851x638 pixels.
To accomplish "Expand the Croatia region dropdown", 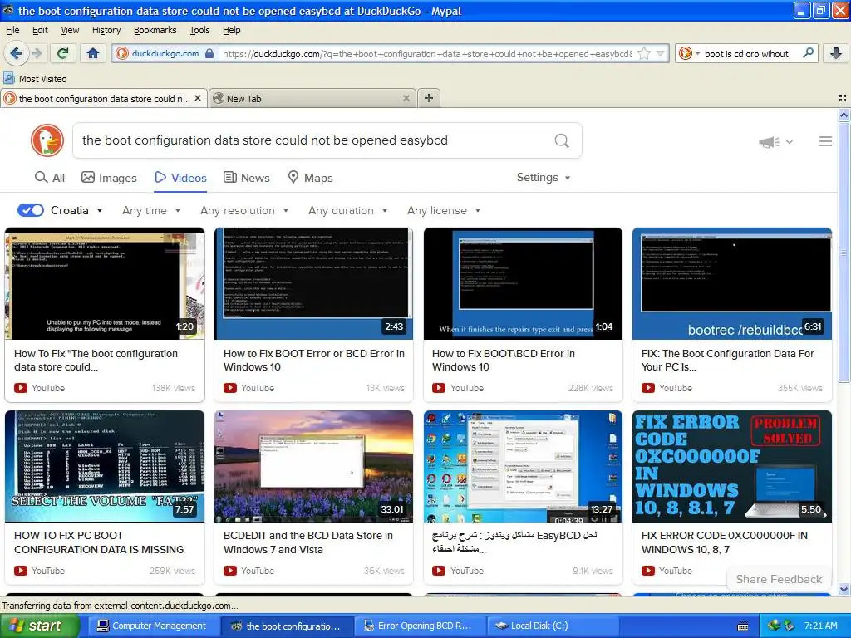I will [x=100, y=210].
